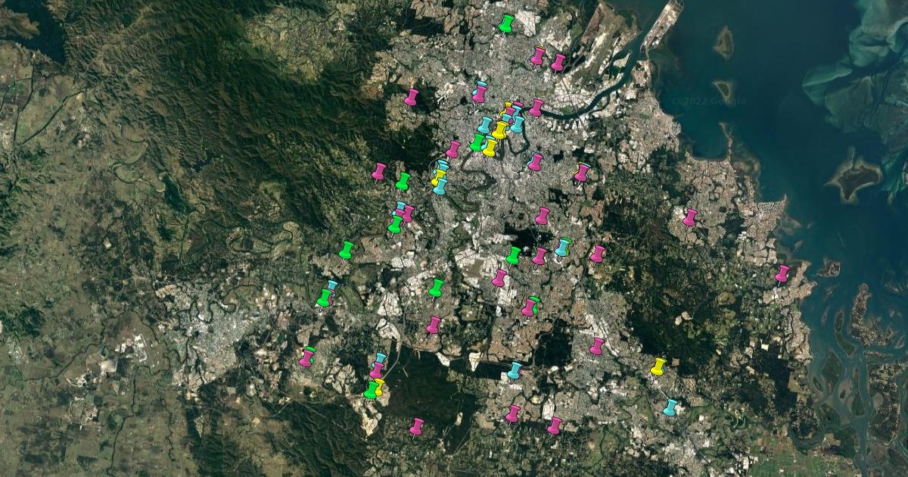This screenshot has height=477, width=908.
Task: Select the pink pushpin in the western forested hills
Action: pos(379,172)
